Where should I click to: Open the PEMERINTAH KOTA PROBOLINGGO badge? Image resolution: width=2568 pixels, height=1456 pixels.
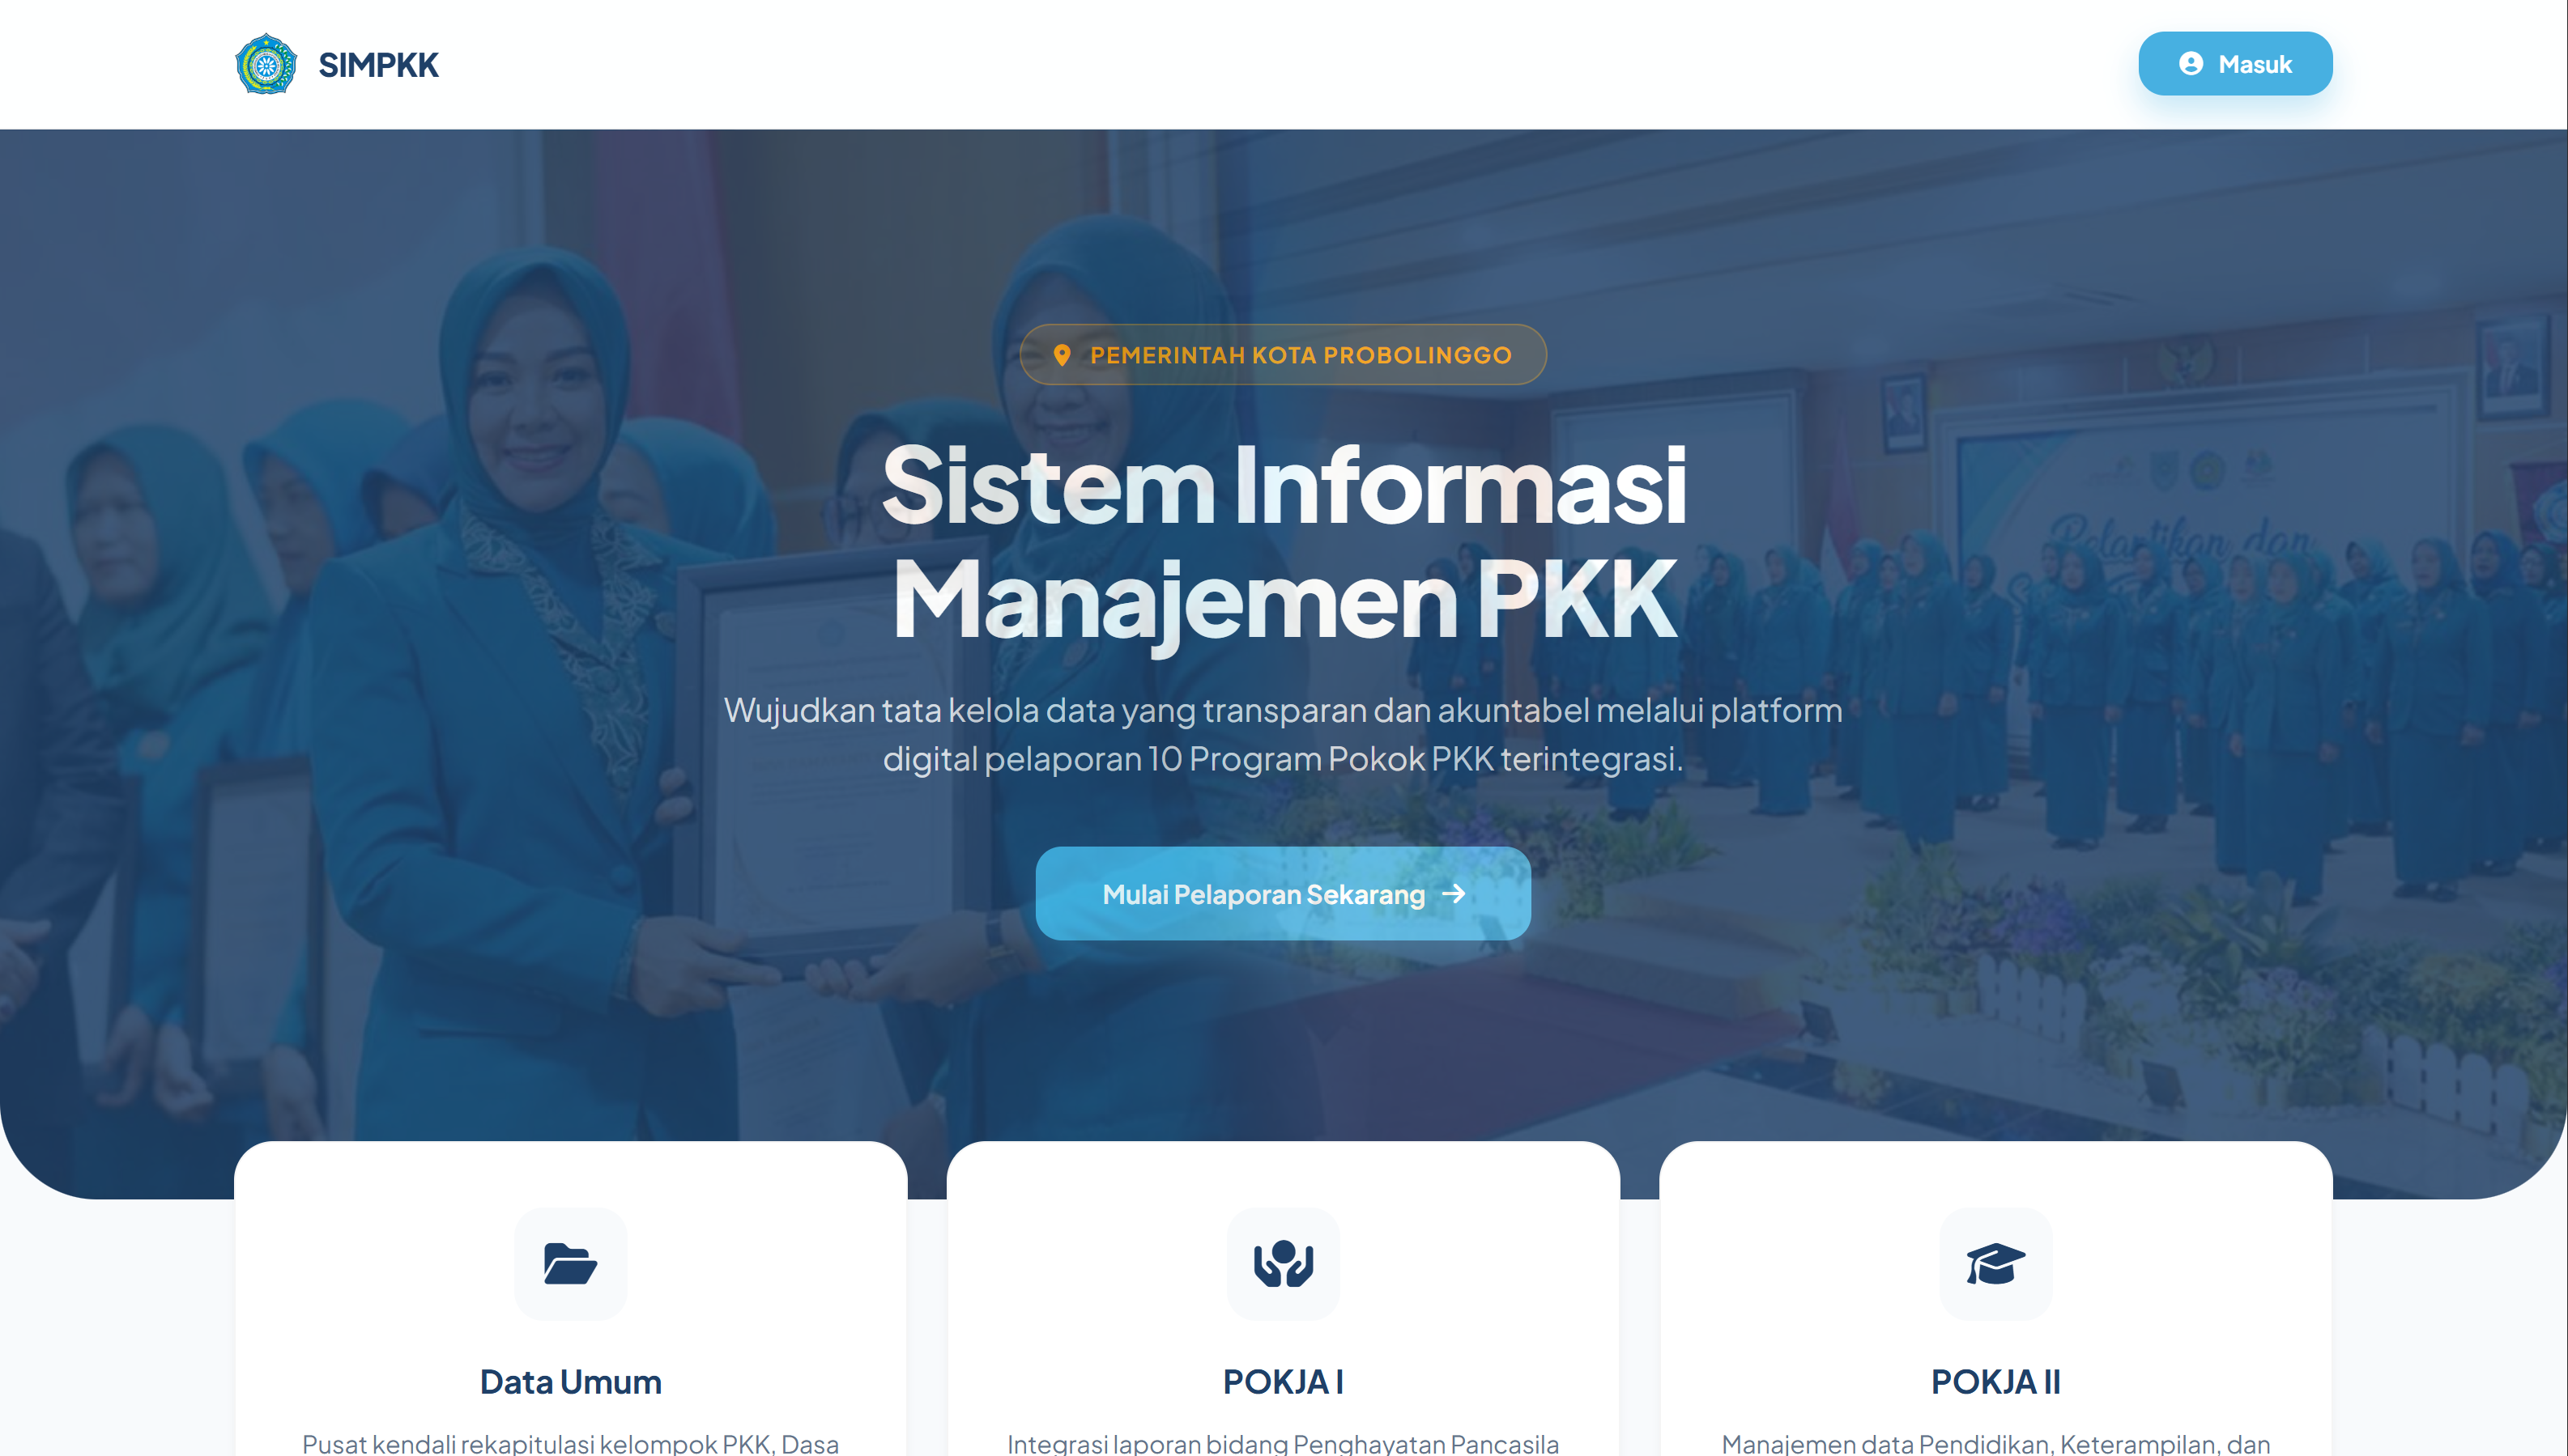1284,354
